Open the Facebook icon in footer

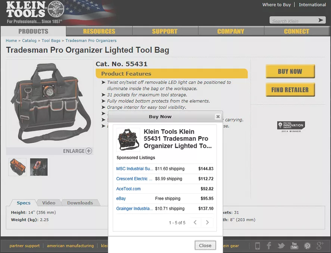269,246
